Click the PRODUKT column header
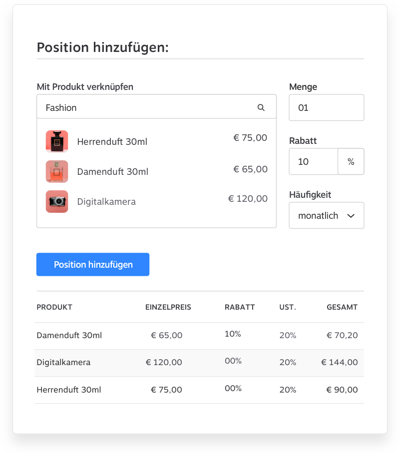 pos(54,307)
